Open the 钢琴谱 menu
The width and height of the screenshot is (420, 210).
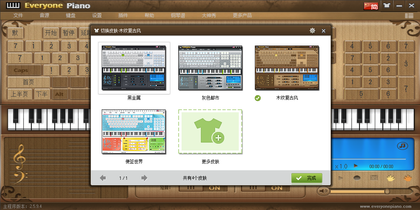tap(178, 15)
